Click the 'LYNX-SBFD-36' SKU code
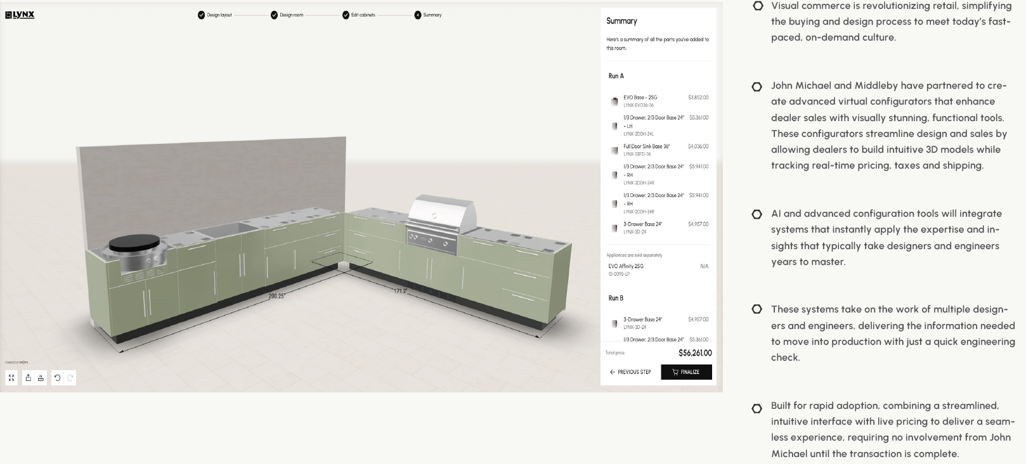 637,154
